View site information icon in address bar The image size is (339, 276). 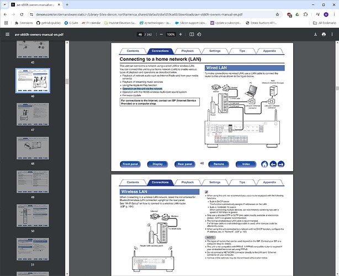[31, 14]
